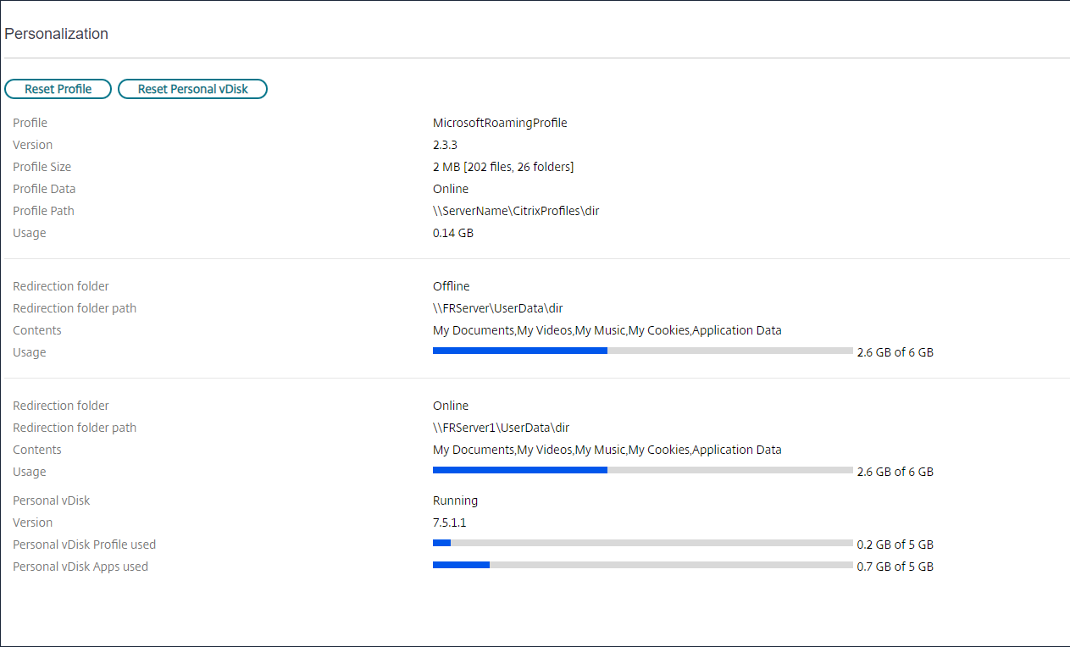The image size is (1070, 647).
Task: Click the MicrosoftRoamingProfile value
Action: pyautogui.click(x=500, y=123)
